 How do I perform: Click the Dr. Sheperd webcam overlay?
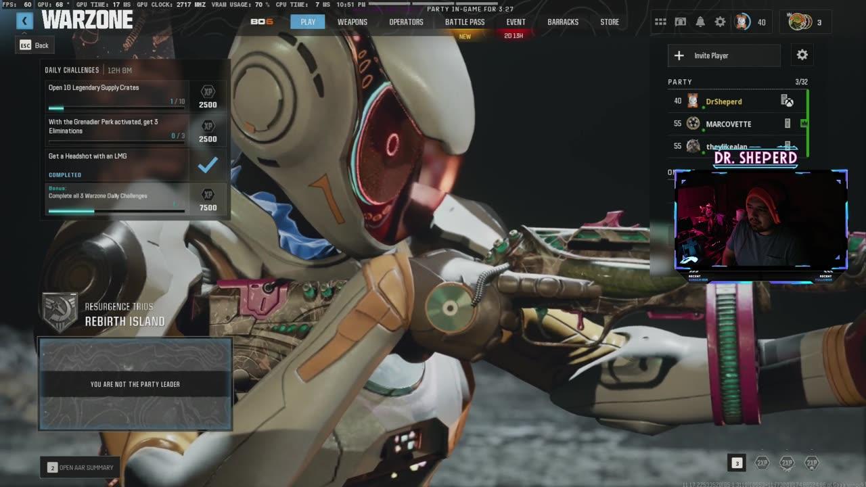(761, 221)
